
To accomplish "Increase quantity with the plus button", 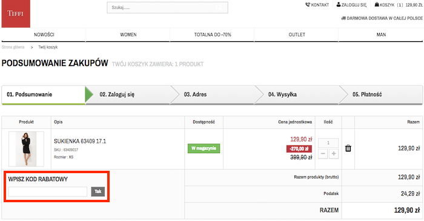I will [334, 154].
